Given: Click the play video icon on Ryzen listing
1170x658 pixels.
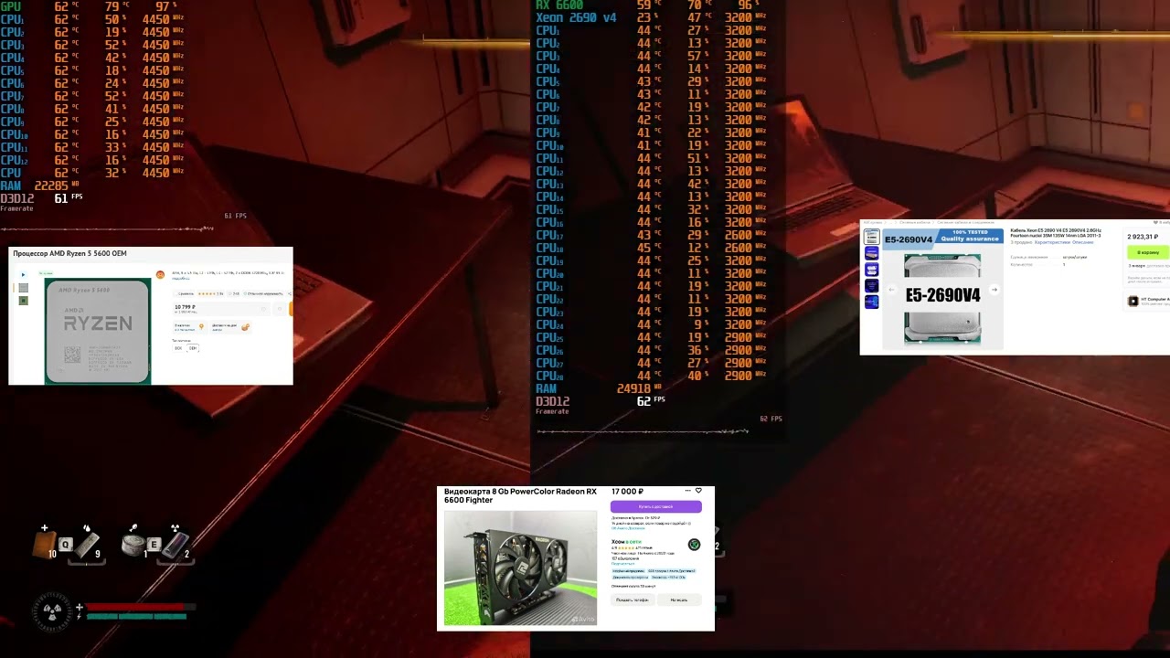Looking at the screenshot, I should (23, 274).
